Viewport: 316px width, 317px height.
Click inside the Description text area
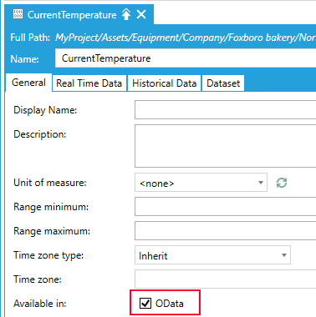click(x=226, y=146)
